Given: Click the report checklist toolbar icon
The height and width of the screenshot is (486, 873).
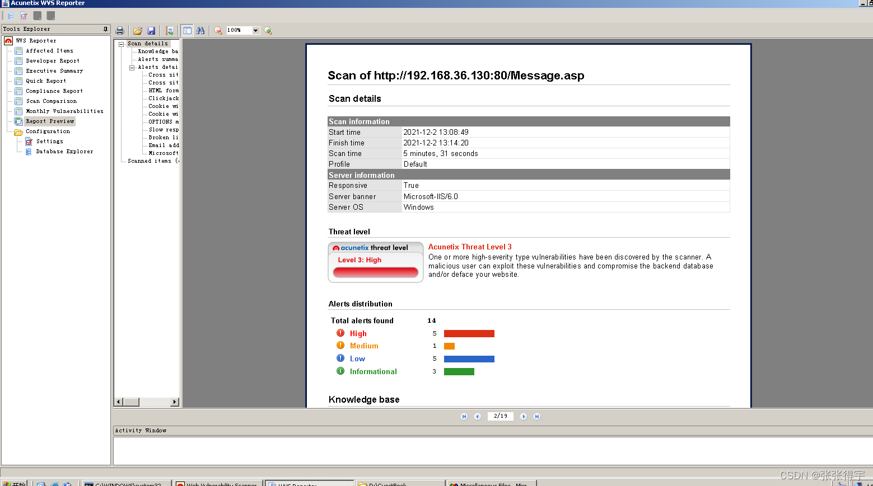Looking at the screenshot, I should (x=24, y=16).
